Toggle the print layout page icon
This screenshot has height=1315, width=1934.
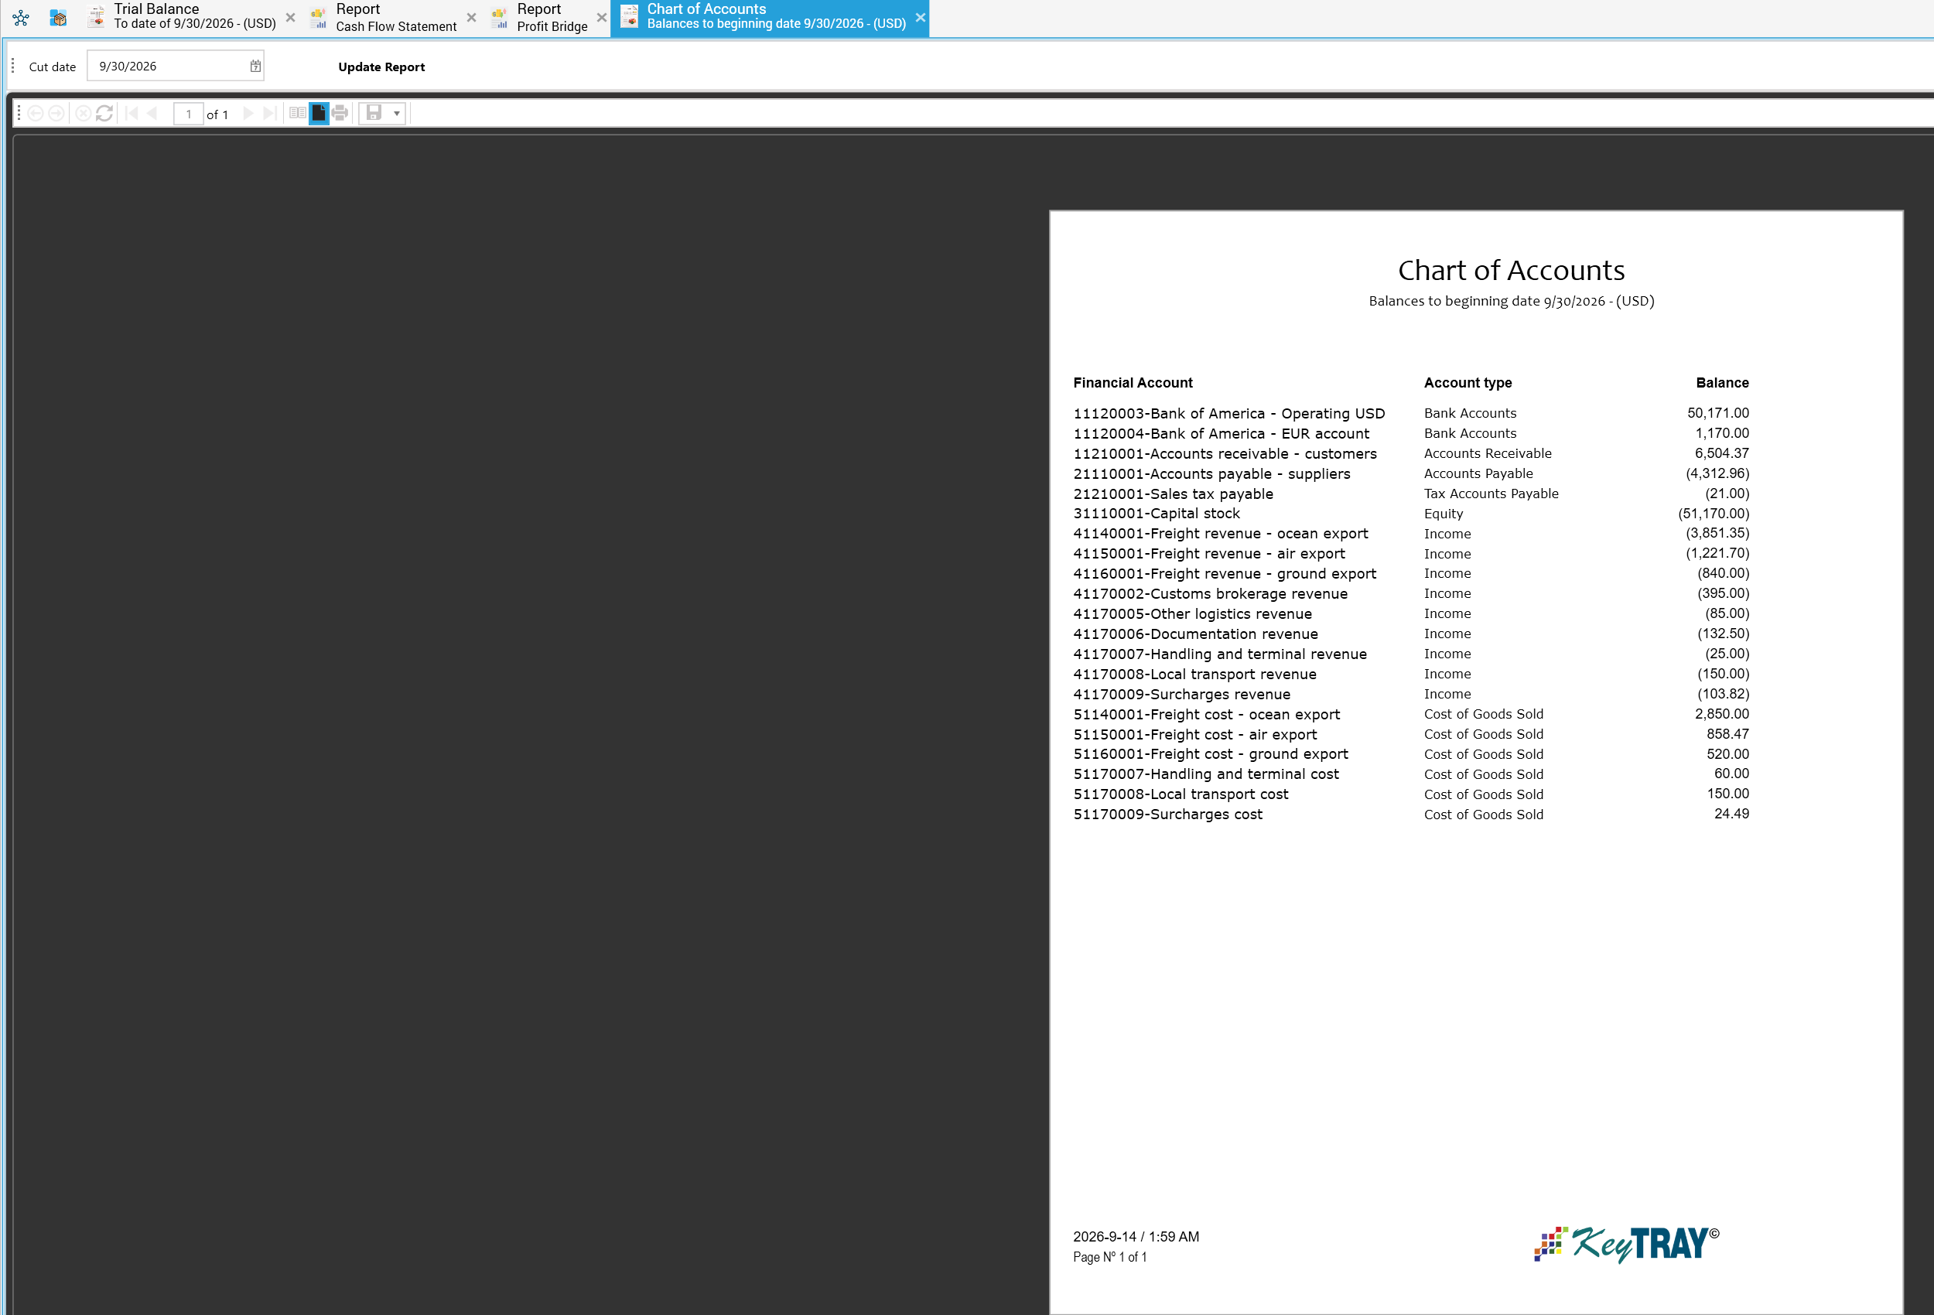[x=319, y=113]
